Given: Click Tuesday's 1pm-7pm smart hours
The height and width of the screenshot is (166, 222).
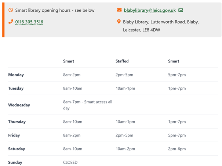Looking at the screenshot, I should [x=177, y=88].
